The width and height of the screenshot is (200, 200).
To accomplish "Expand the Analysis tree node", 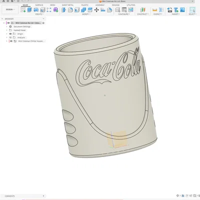I will pyautogui.click(x=7, y=37).
